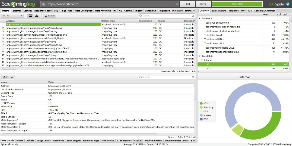Open the Rendered Page tab
The height and width of the screenshot is (146, 292).
tap(91, 140)
